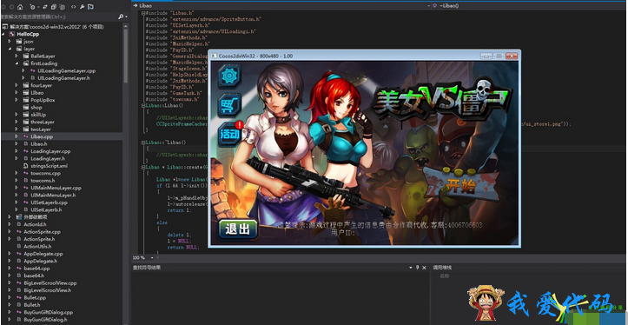Collapse the Libao::~Libao() code region
628x325 pixels.
click(x=143, y=143)
